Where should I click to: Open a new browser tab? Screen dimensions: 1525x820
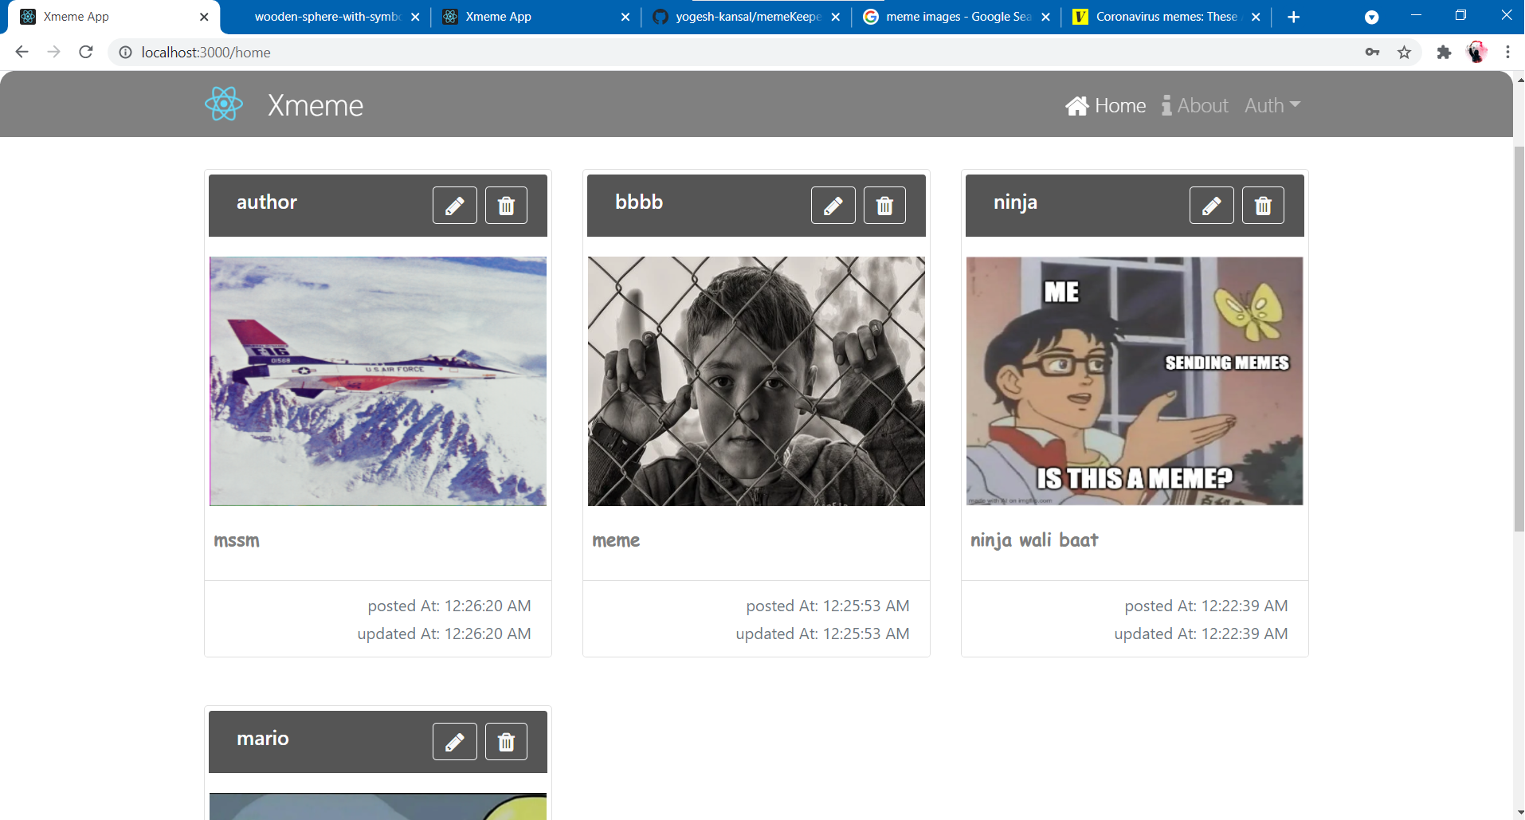(x=1293, y=17)
